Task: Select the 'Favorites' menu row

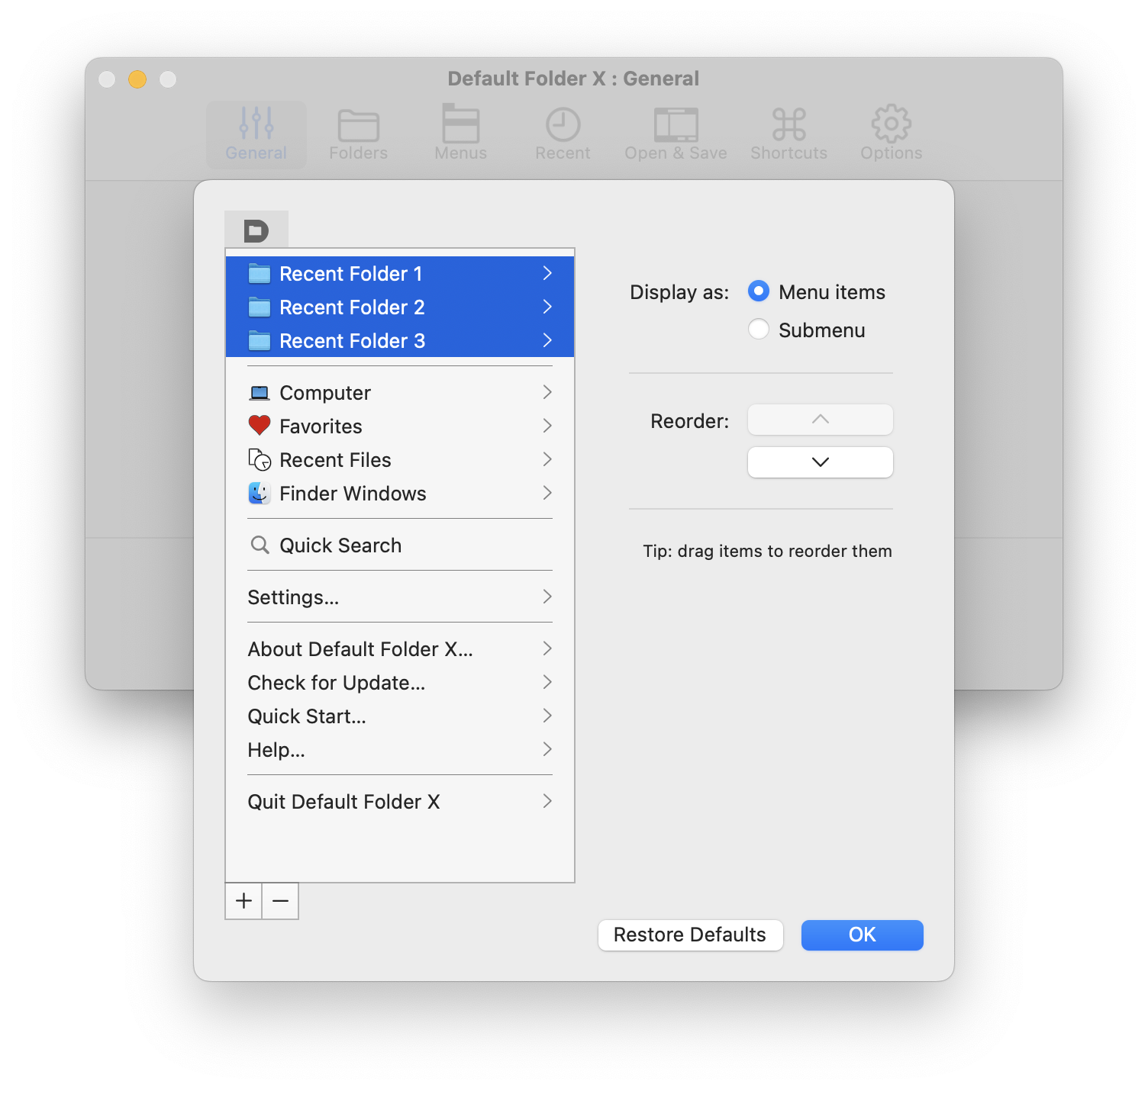Action: [x=400, y=426]
